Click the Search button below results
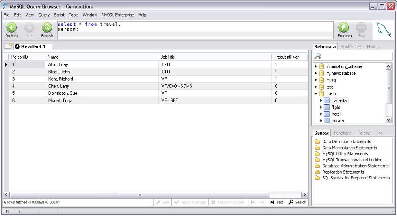Image resolution: width=397 pixels, height=216 pixels. click(297, 202)
